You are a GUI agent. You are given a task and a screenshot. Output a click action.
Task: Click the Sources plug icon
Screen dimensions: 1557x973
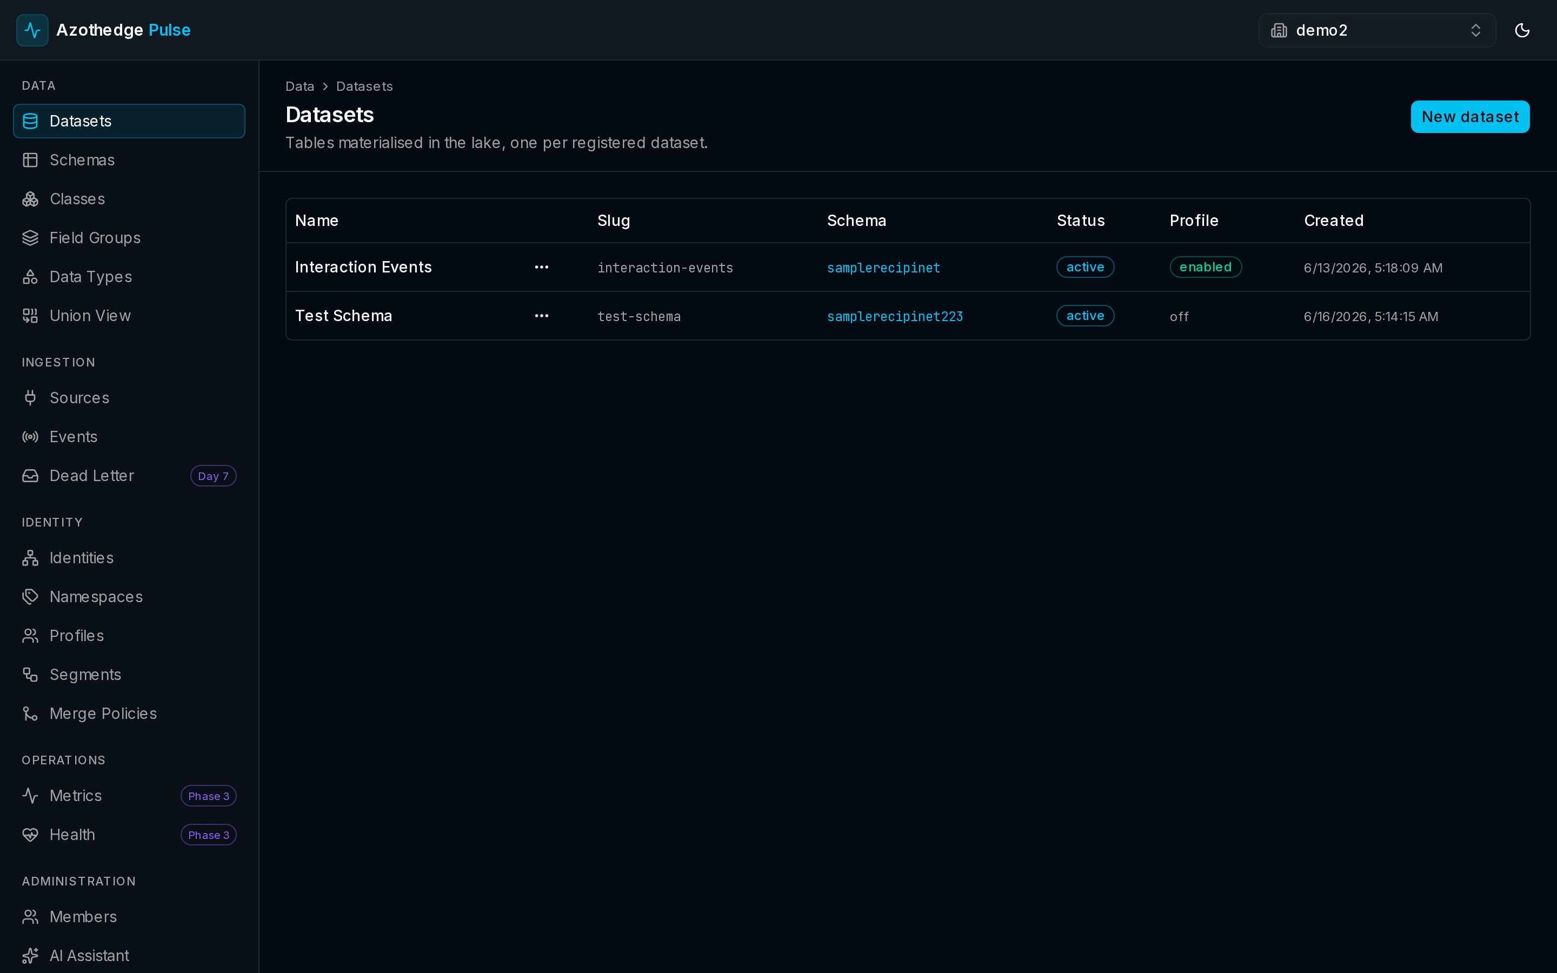pos(30,398)
